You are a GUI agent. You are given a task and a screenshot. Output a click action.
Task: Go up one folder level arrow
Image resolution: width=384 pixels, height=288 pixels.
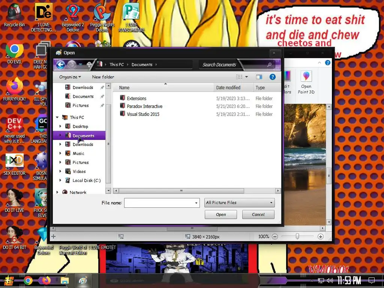coord(89,64)
